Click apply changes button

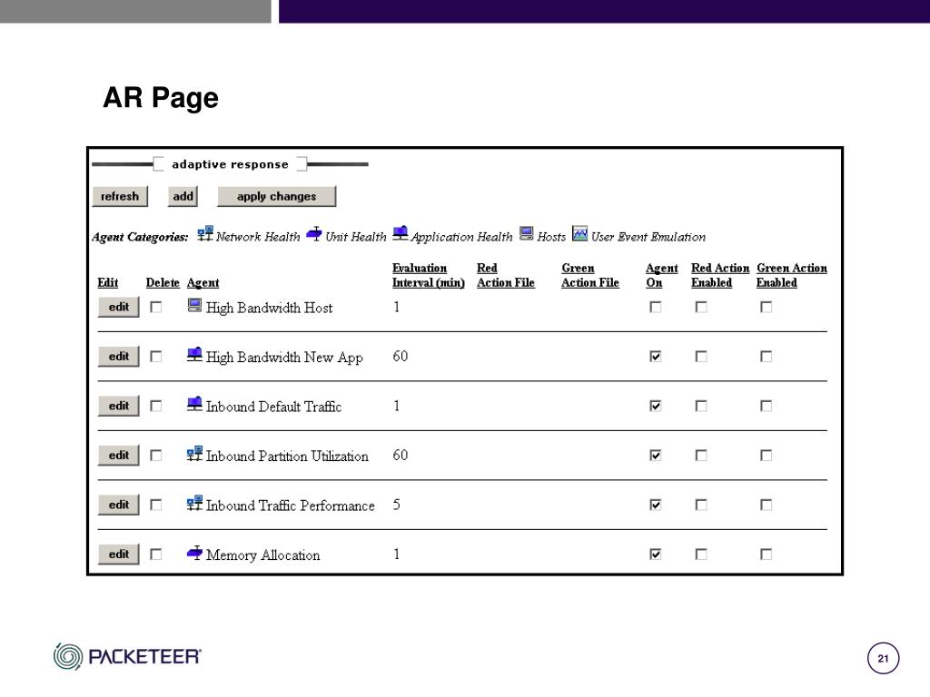coord(276,196)
